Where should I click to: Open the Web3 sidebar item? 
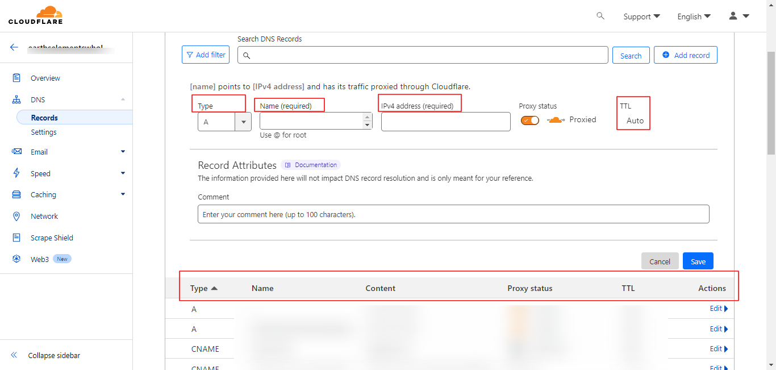pyautogui.click(x=40, y=259)
